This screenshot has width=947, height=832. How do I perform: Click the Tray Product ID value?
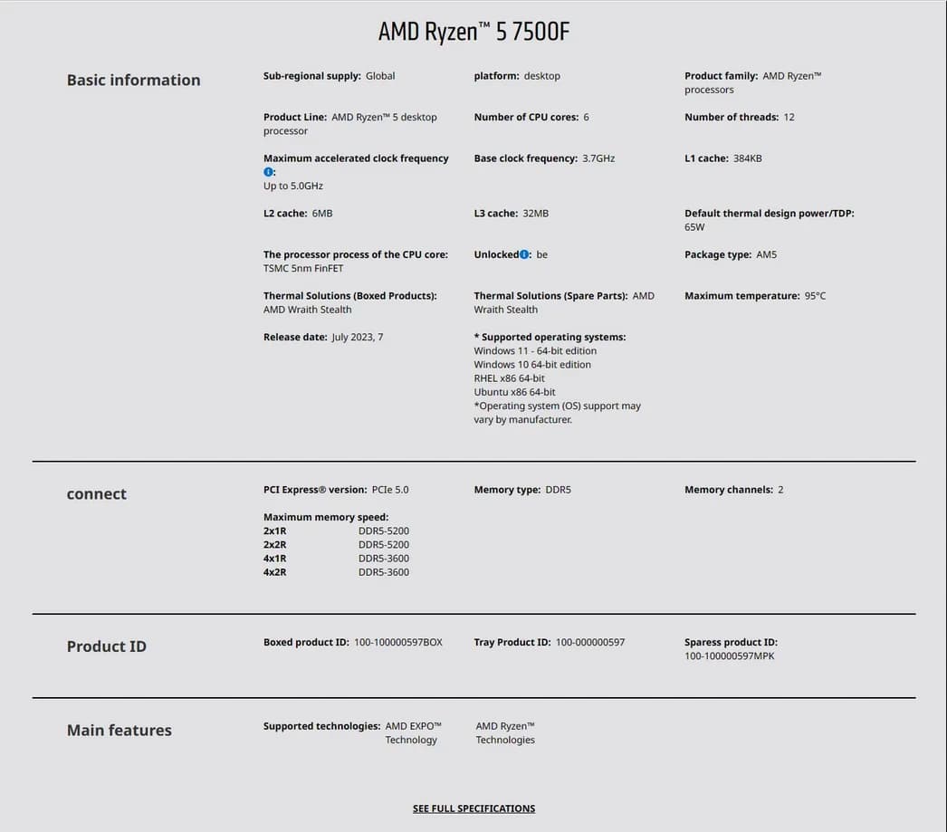click(590, 643)
